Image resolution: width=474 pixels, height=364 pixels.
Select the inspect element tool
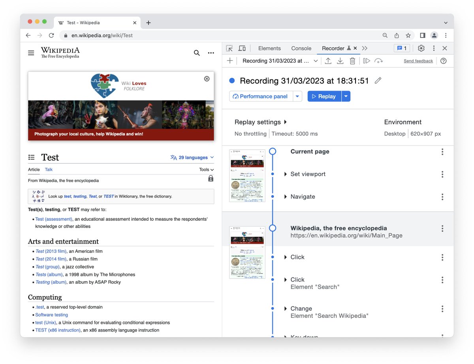click(229, 48)
